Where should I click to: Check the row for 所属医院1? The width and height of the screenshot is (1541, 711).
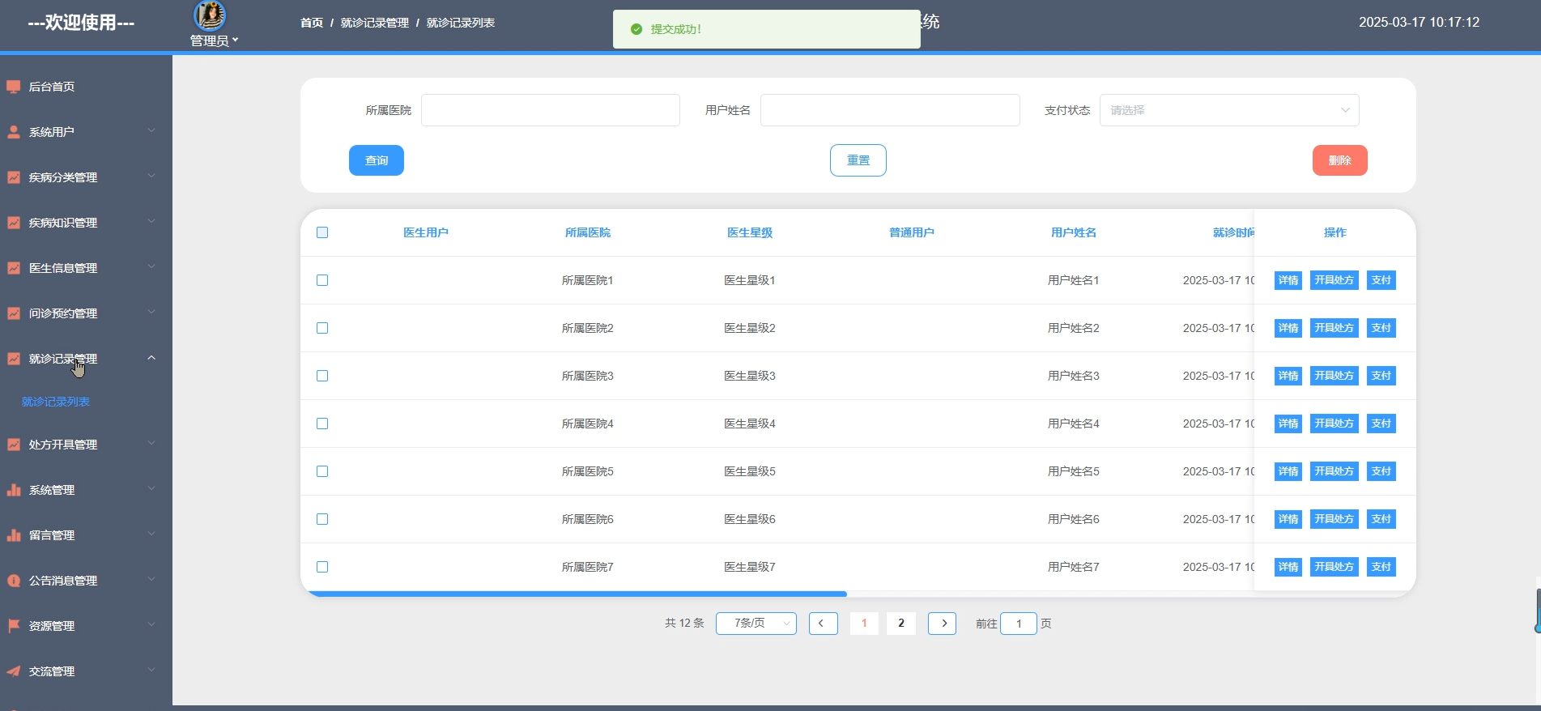tap(322, 280)
